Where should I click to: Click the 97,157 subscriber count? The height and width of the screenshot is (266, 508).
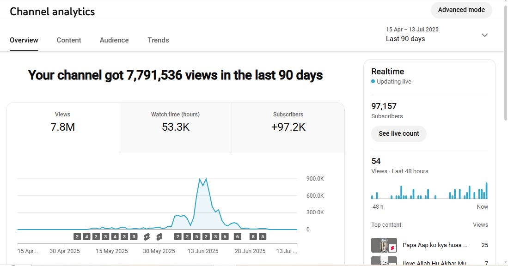click(384, 106)
